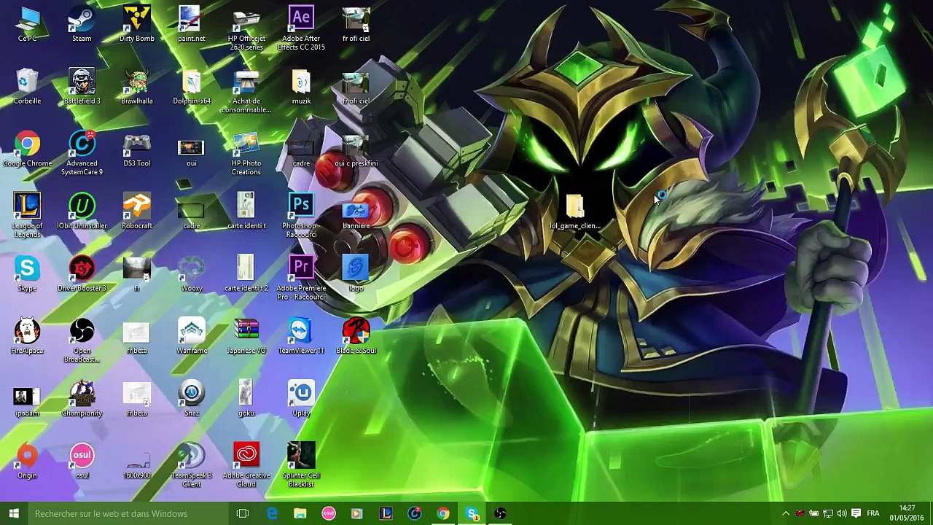Click the TeamViewer 11 desktop icon

tap(301, 336)
